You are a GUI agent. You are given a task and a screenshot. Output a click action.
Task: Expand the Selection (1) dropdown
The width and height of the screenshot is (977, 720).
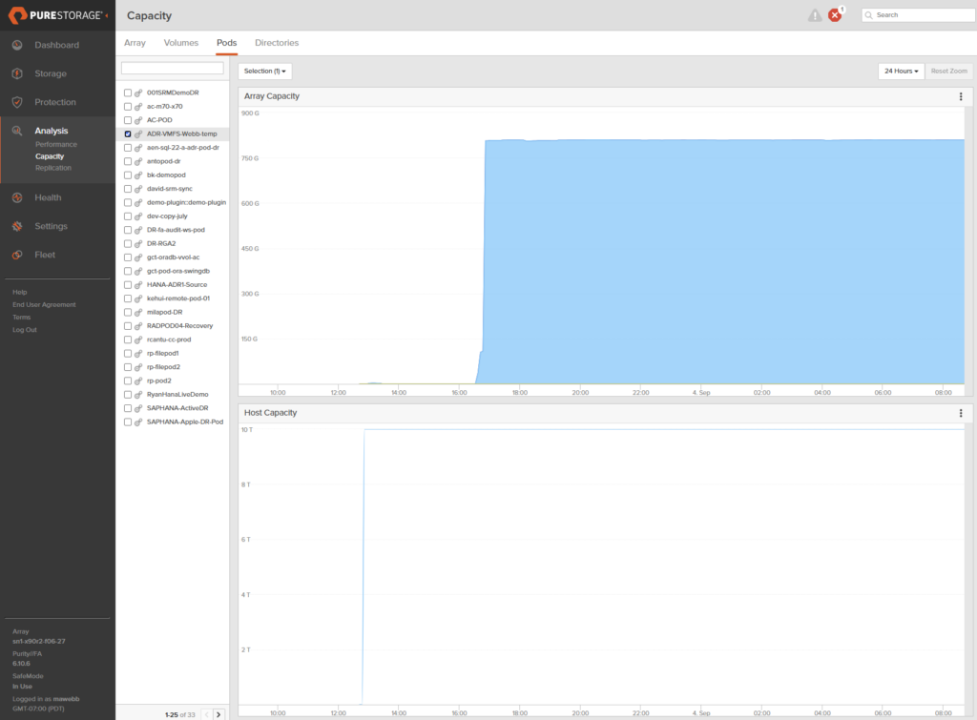coord(265,71)
